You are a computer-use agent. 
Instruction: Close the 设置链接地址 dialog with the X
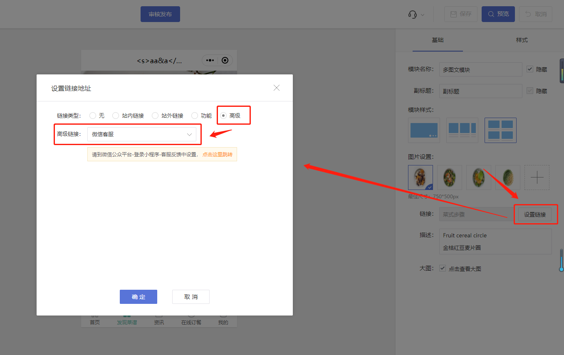[277, 88]
